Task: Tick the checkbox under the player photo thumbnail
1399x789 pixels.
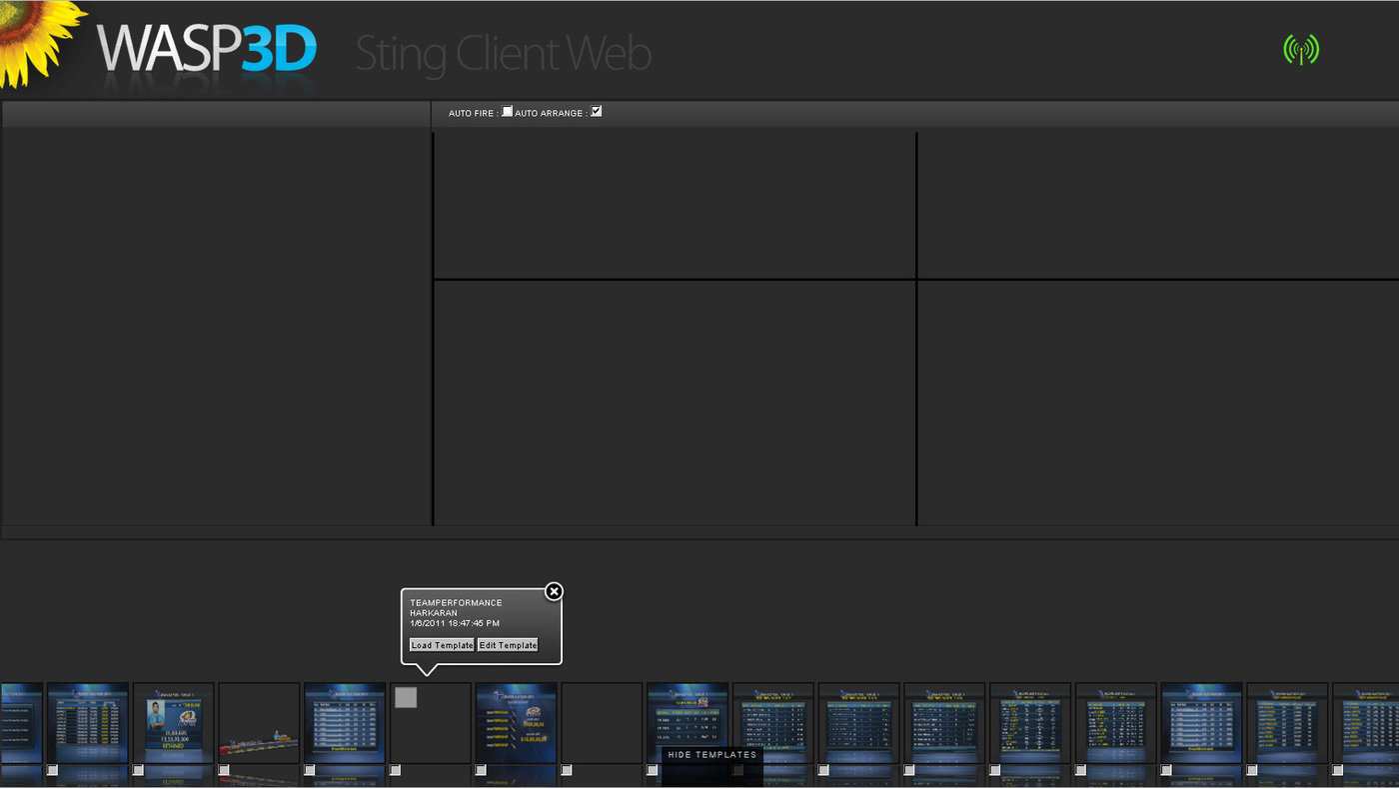Action: [x=138, y=770]
